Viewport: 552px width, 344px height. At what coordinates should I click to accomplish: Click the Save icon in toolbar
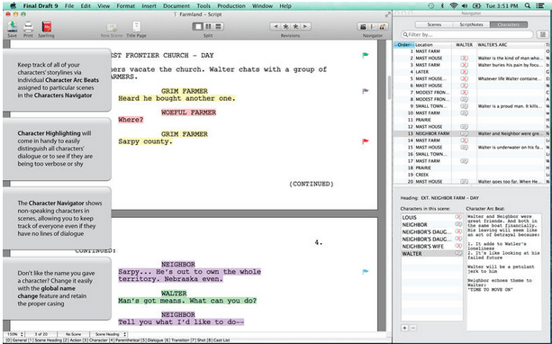(13, 27)
